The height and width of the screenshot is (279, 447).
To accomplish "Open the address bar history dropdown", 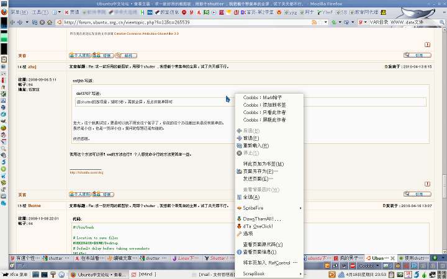I will (x=326, y=22).
